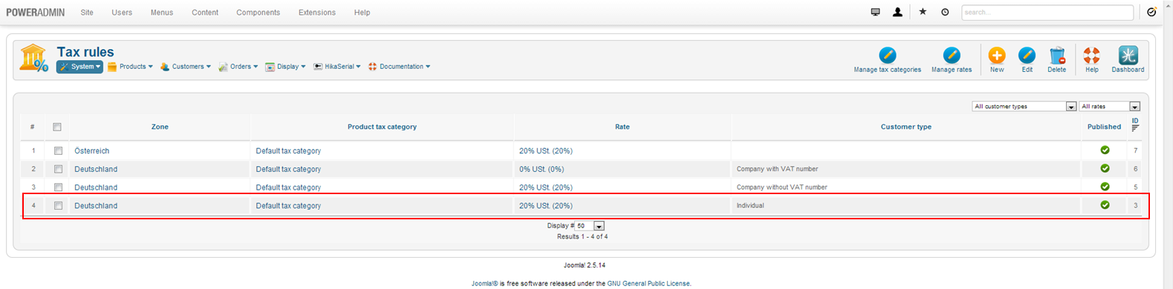Click the star favorites icon
Screen dimensions: 1173x289
pos(923,12)
